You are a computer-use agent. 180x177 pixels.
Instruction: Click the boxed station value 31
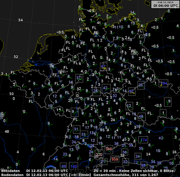76,129
